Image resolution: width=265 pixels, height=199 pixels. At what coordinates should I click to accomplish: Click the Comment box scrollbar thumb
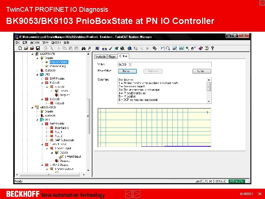(209, 87)
